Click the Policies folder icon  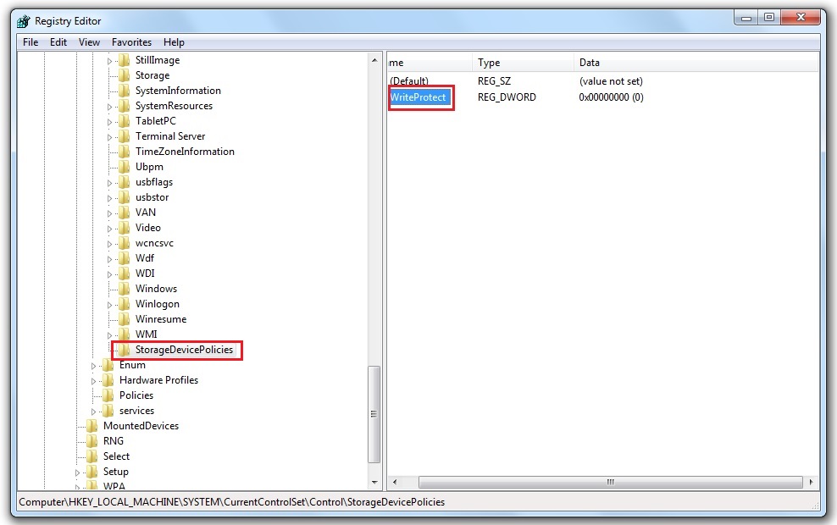(x=108, y=395)
